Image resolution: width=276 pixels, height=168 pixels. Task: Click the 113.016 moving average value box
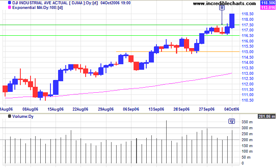(x=268, y=7)
